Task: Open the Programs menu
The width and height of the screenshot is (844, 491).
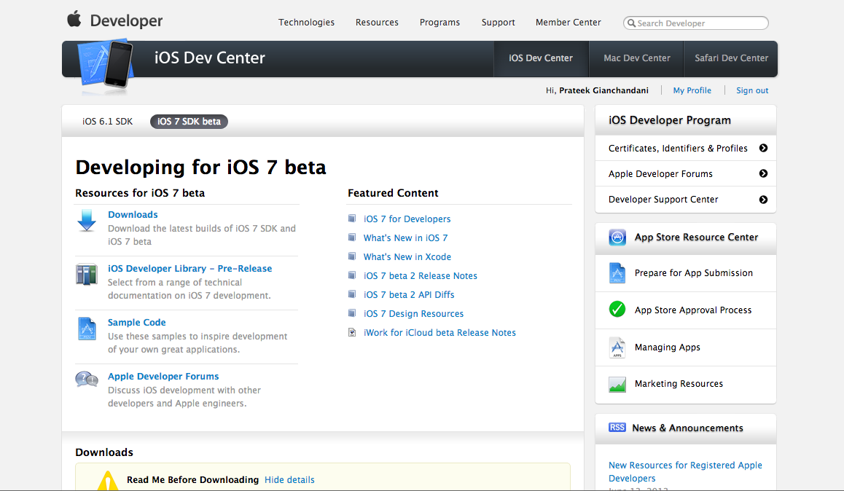Action: pyautogui.click(x=439, y=22)
